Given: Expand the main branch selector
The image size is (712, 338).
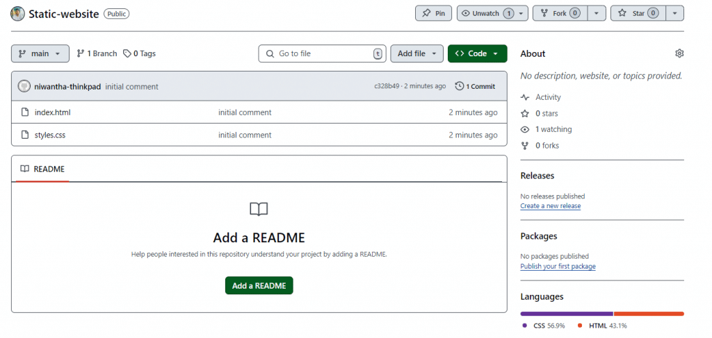Looking at the screenshot, I should pos(40,53).
